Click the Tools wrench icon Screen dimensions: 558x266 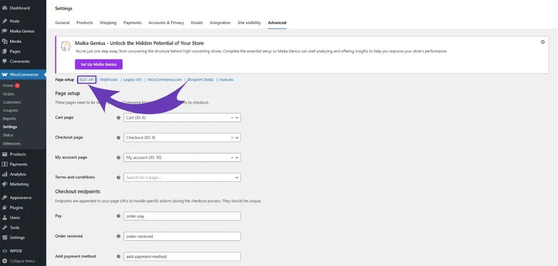pos(5,227)
